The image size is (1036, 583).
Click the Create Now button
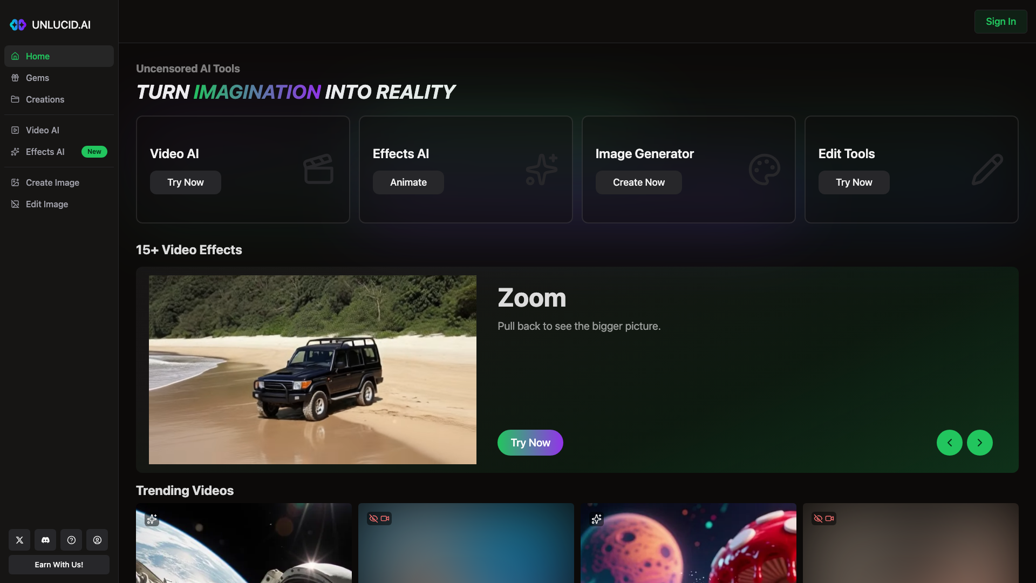click(x=639, y=182)
